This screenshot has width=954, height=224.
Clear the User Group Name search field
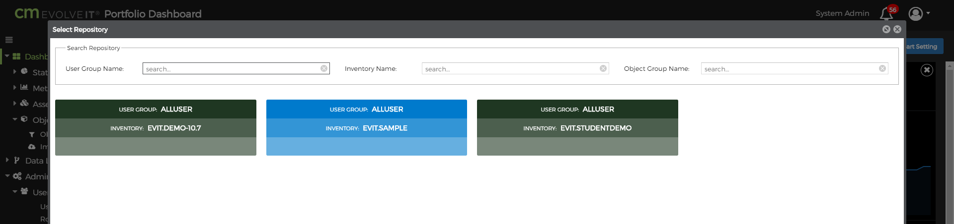click(324, 68)
